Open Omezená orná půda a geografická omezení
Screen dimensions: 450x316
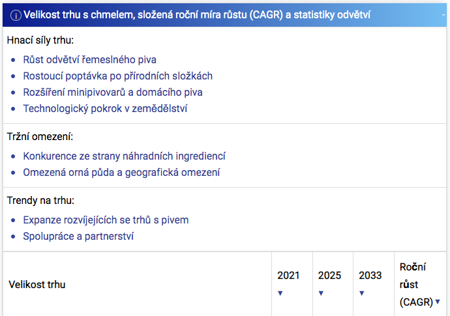[121, 173]
